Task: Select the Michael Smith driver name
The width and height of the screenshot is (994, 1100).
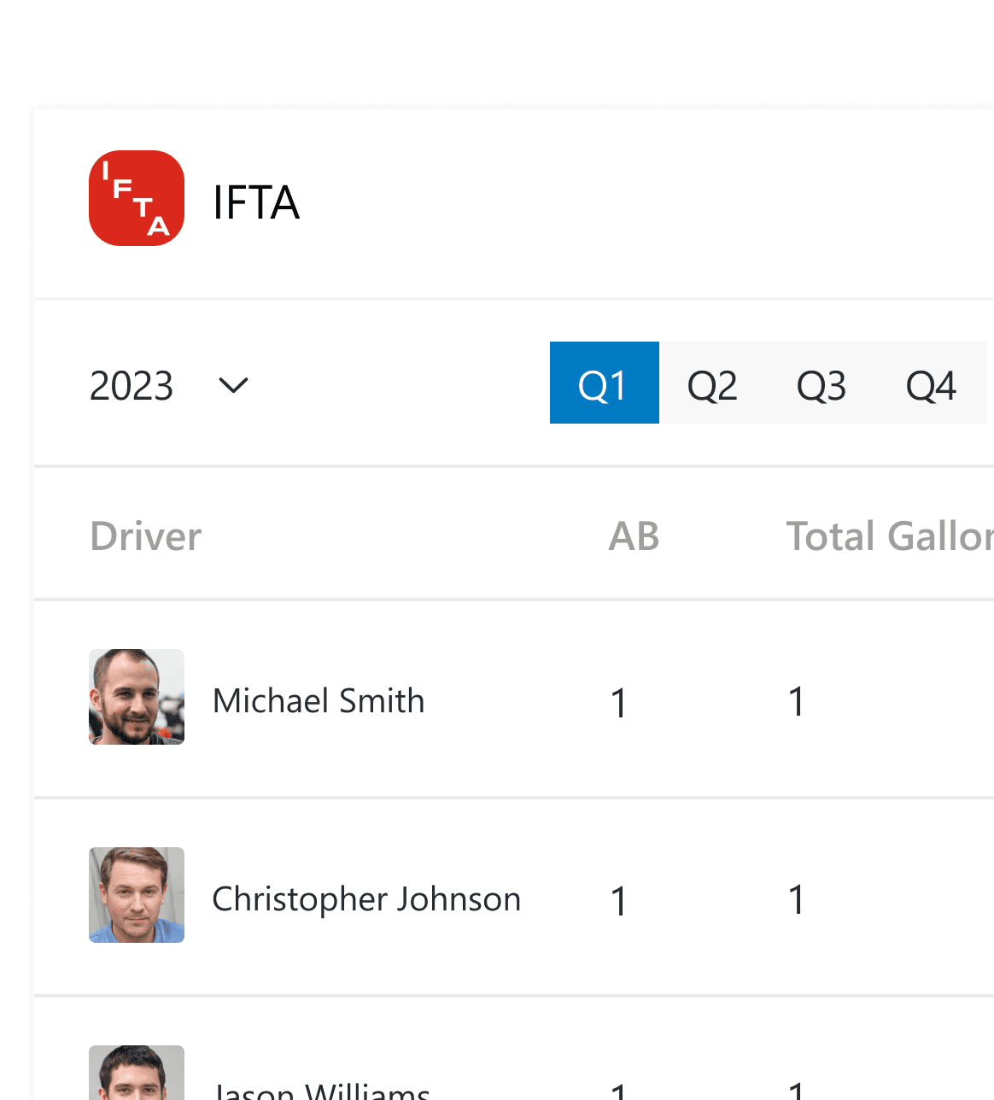Action: click(x=319, y=700)
